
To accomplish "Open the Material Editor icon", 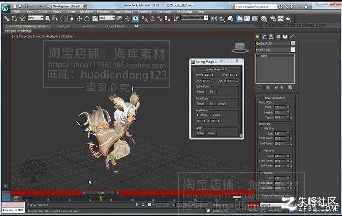I will point(264,19).
